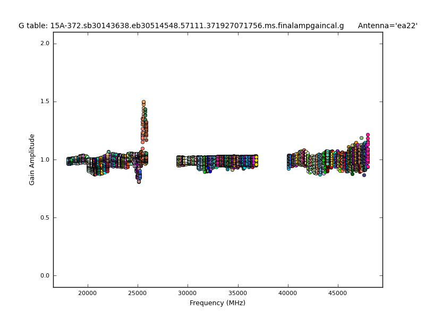Click the 20000 tick label on x-axis

click(x=88, y=293)
